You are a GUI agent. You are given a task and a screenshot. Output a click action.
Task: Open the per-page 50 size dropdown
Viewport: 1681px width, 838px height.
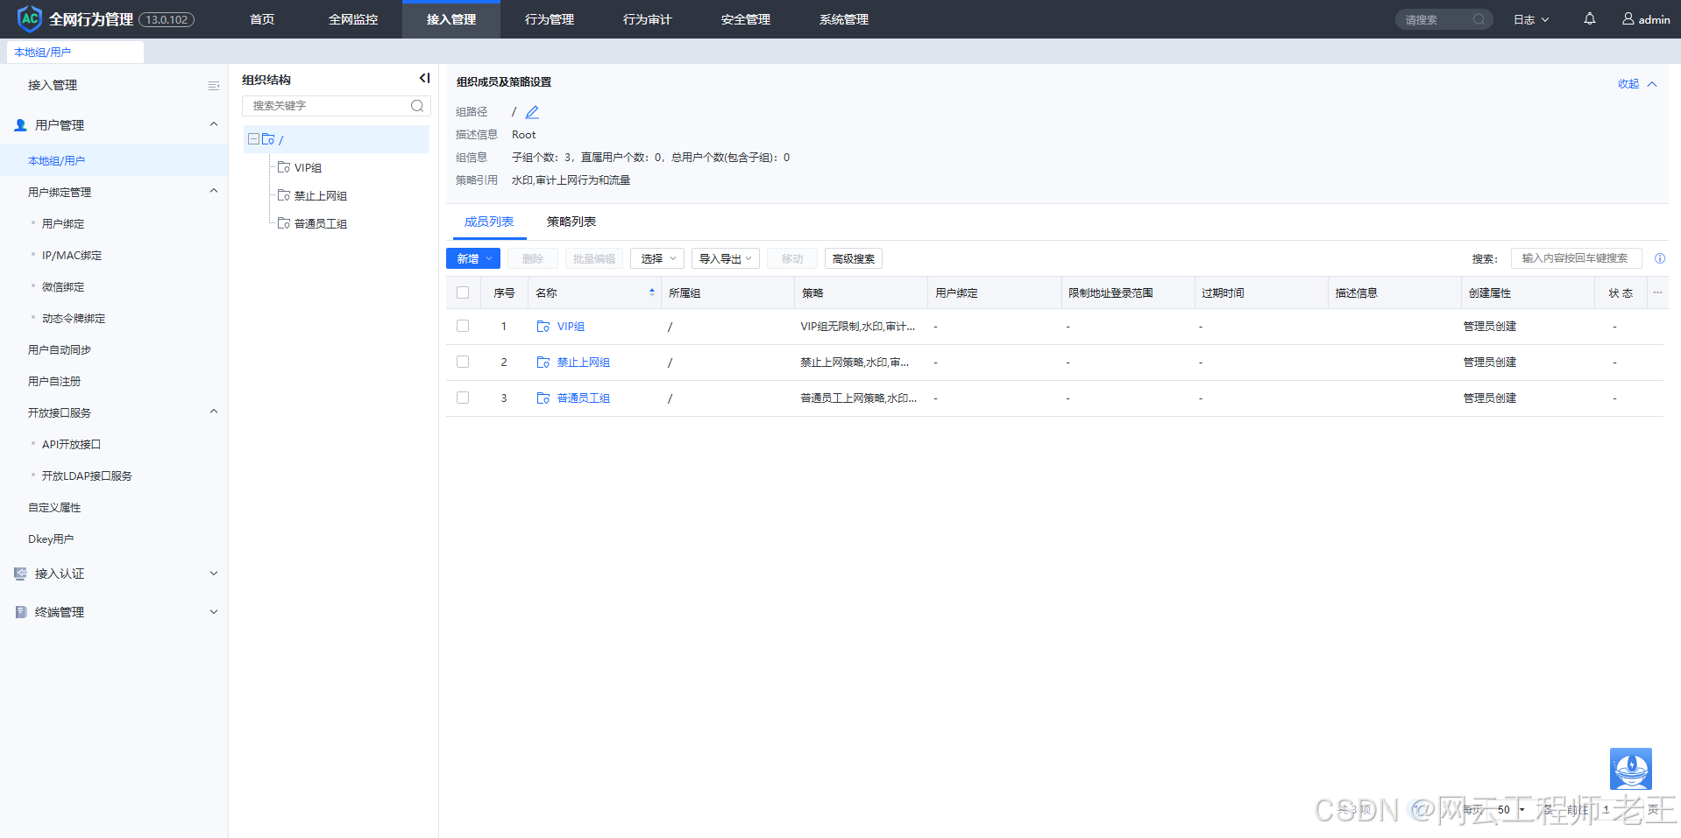[1512, 809]
